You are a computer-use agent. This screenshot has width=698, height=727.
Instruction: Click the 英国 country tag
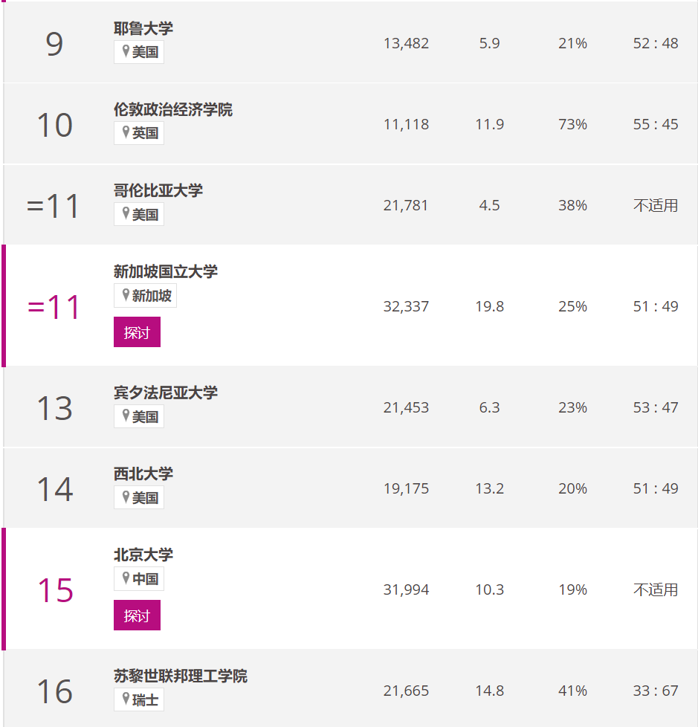click(139, 133)
